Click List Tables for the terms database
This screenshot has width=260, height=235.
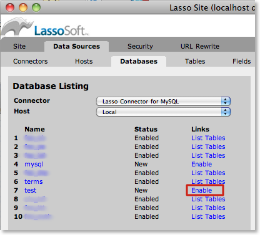pos(208,181)
